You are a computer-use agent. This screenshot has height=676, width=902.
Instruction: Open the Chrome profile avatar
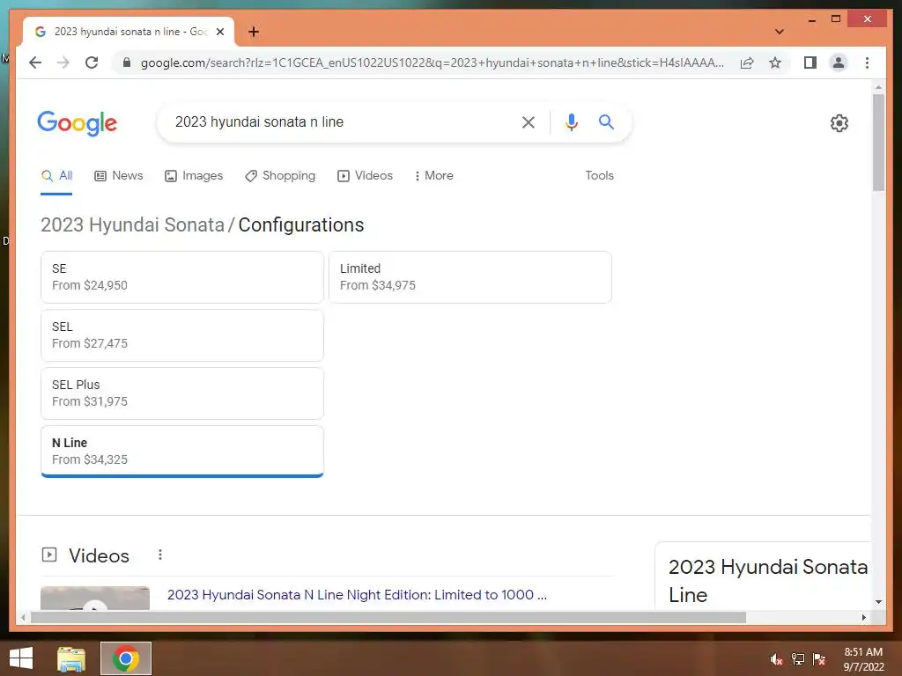(x=839, y=62)
